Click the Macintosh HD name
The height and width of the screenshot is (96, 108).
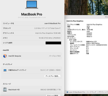[14, 90]
